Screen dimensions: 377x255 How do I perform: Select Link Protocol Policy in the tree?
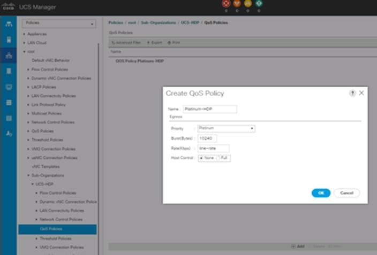48,105
